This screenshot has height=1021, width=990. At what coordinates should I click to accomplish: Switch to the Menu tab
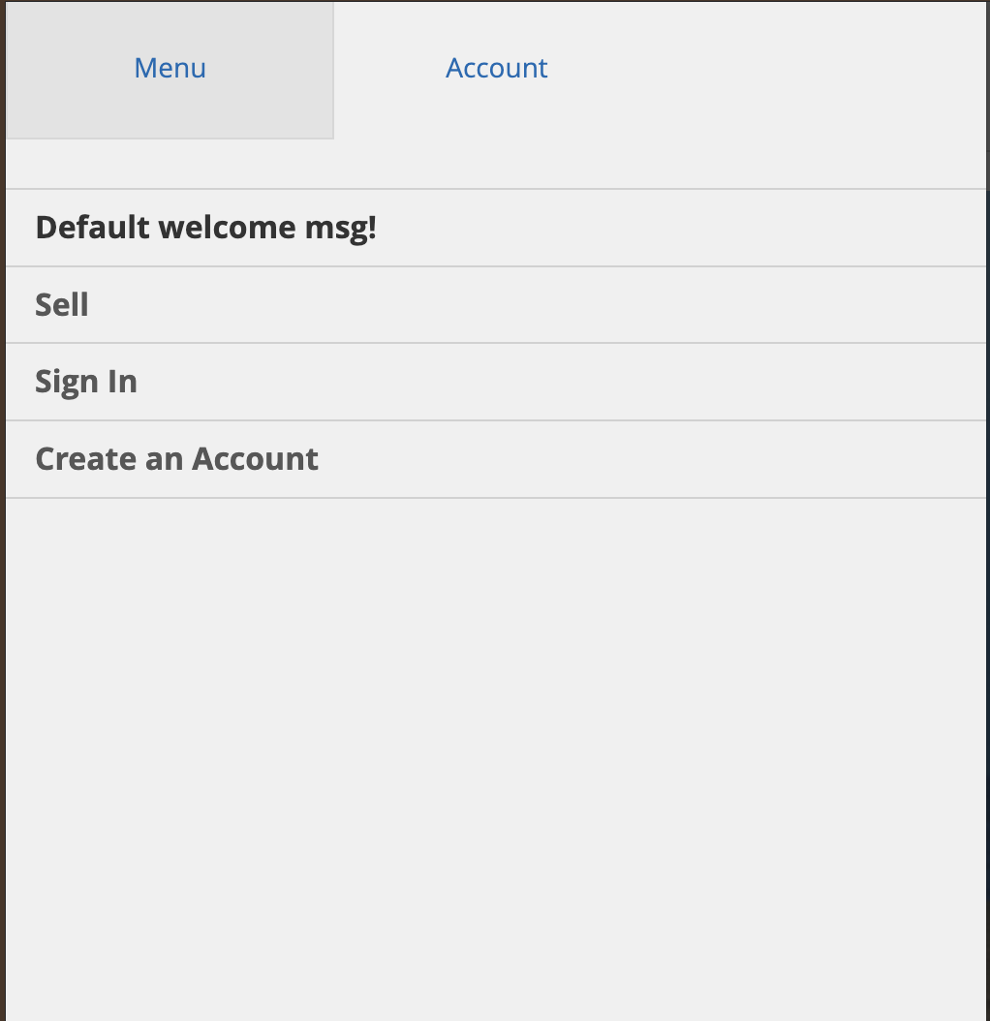coord(170,69)
